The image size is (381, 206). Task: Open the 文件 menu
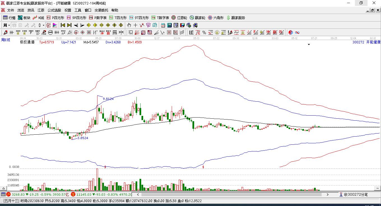pos(11,10)
